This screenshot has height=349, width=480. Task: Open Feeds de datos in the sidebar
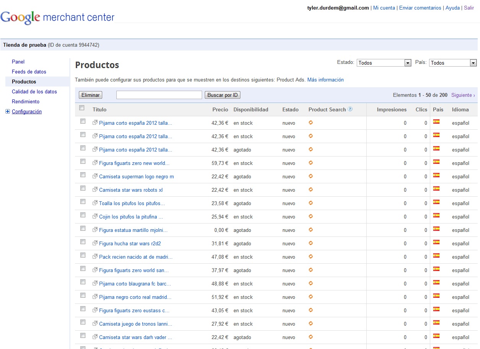click(x=29, y=72)
